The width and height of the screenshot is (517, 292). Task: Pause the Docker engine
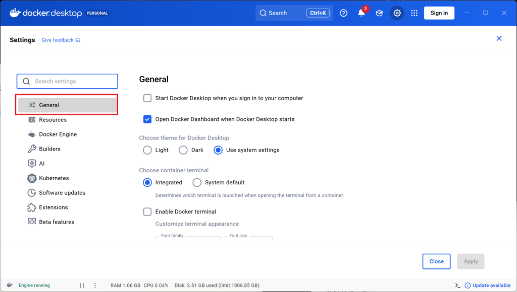82,285
